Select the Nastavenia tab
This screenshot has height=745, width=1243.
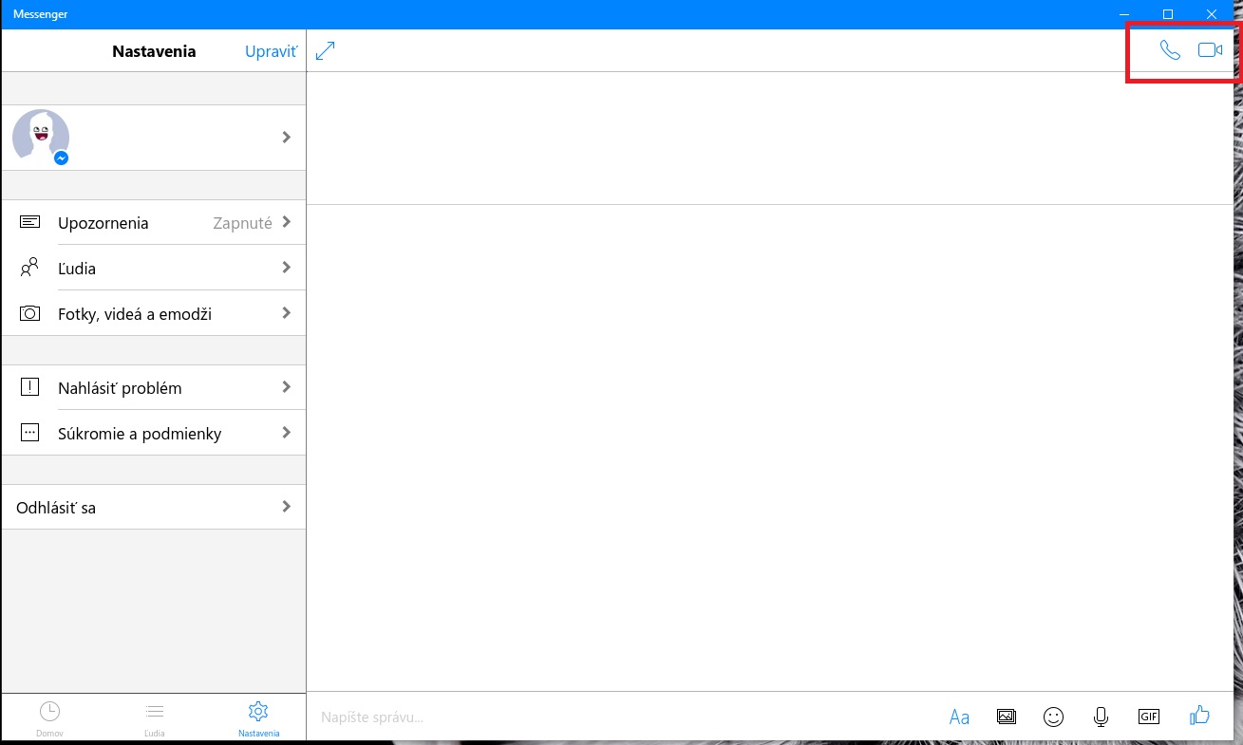point(258,719)
